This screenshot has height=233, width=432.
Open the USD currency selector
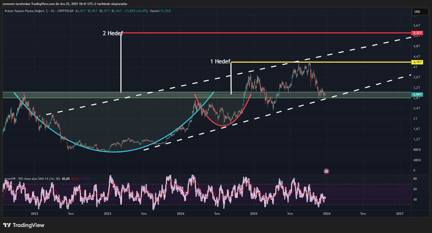click(420, 12)
